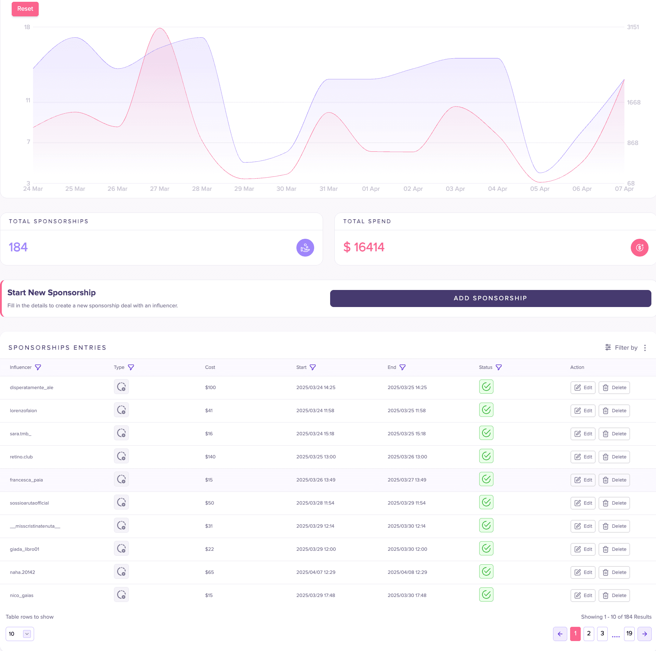This screenshot has width=656, height=651.
Task: Delete the sara.tmb_ sponsorship
Action: pos(614,434)
